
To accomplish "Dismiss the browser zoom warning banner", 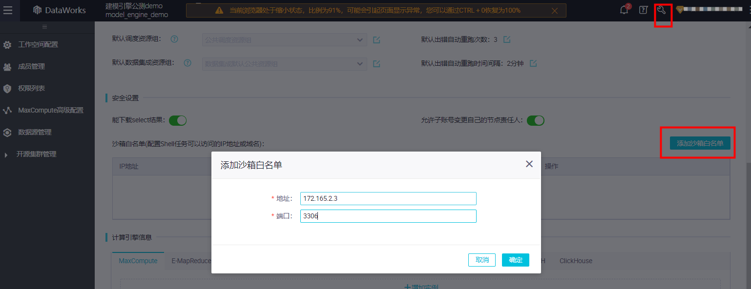I will tap(554, 10).
